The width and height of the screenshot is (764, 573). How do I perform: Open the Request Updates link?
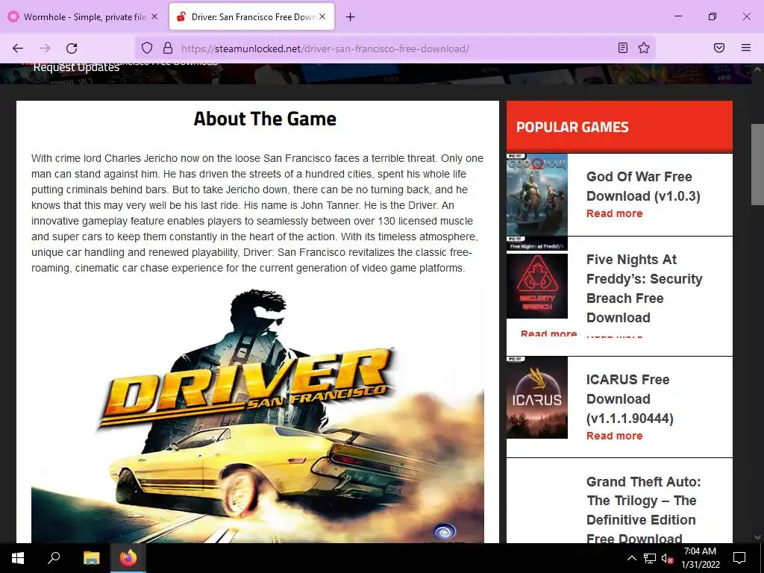tap(76, 67)
